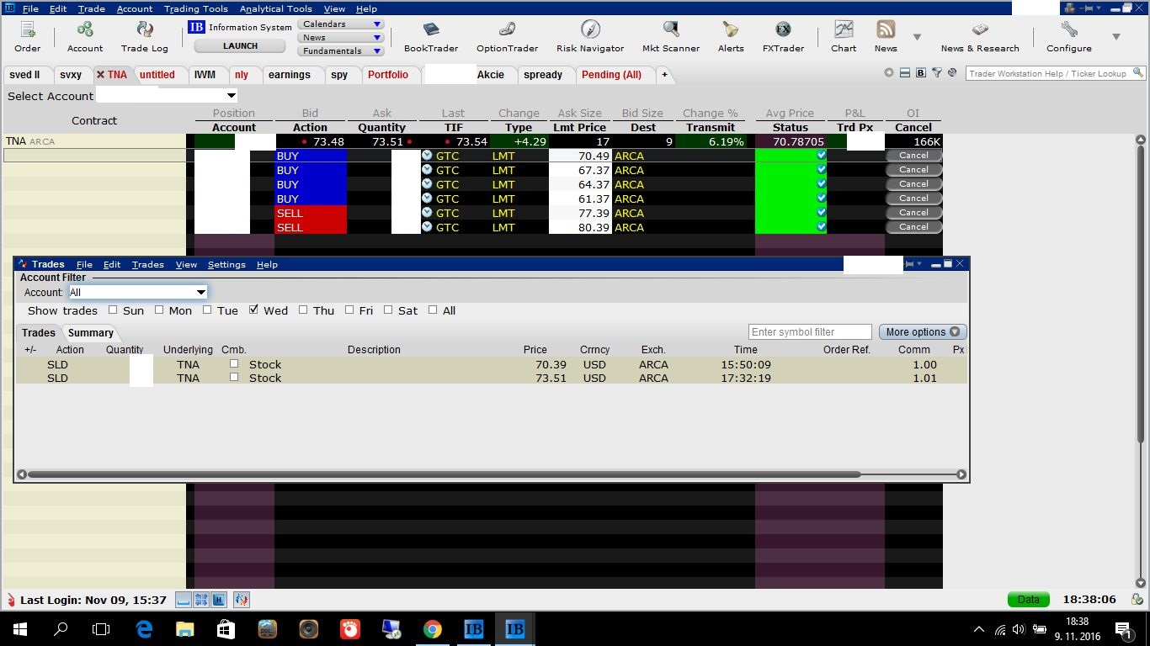Check the Tue checkbox in Show trades
This screenshot has height=646, width=1150.
tap(207, 310)
